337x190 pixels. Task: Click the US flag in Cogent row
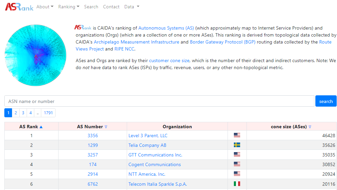pyautogui.click(x=237, y=164)
